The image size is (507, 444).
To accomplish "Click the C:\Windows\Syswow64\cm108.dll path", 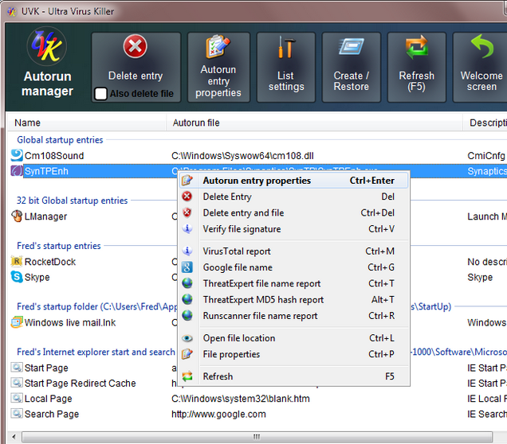I will click(242, 155).
